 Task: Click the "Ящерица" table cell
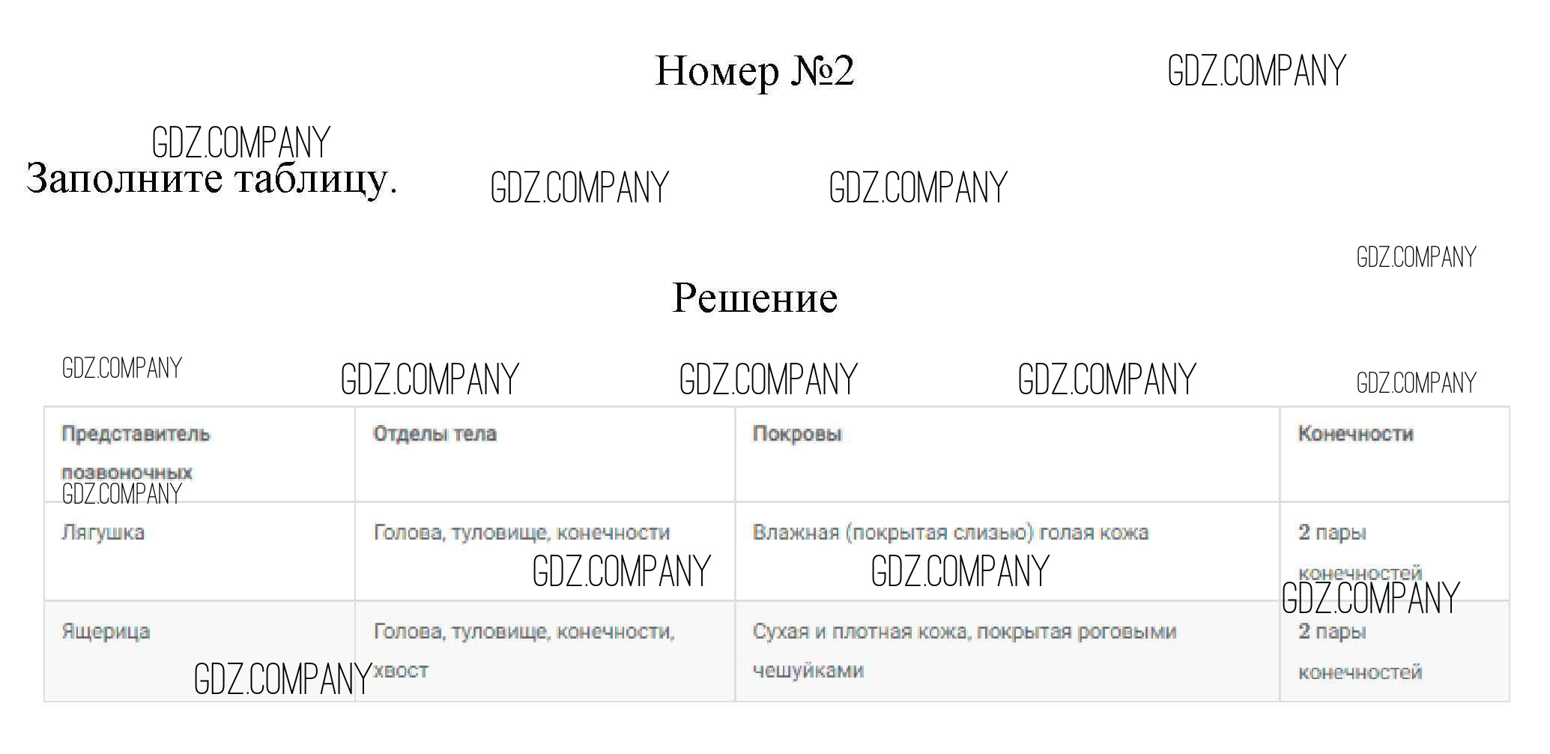(106, 632)
